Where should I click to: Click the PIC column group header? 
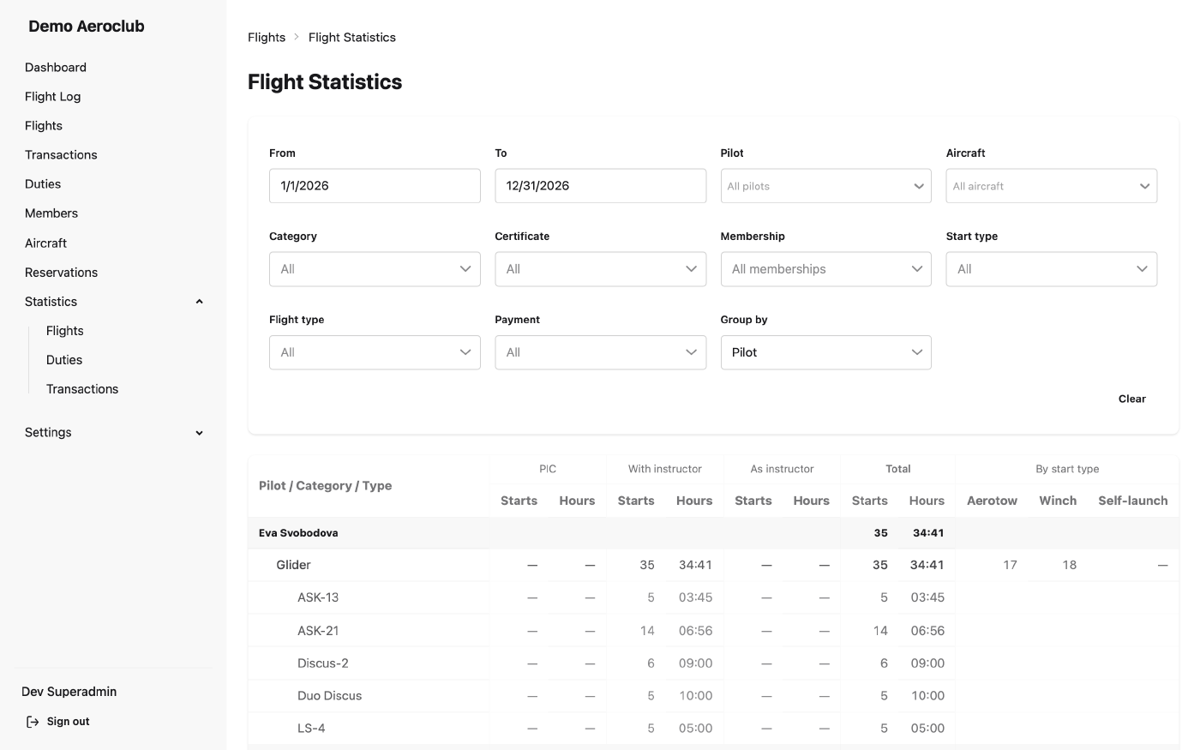click(548, 469)
